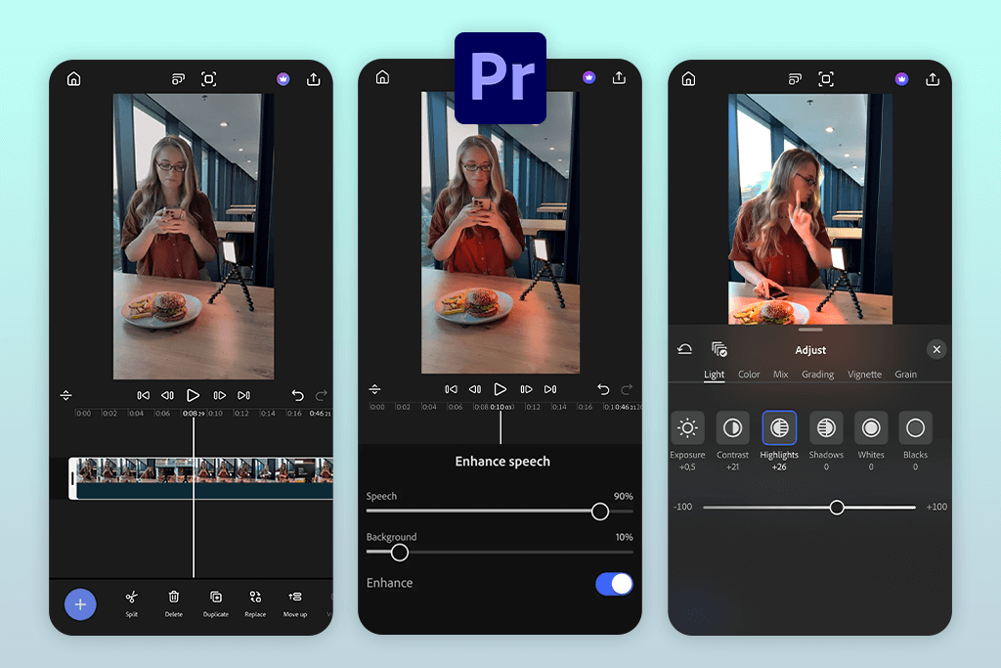Switch to the Grading tab
1001x668 pixels.
point(818,375)
